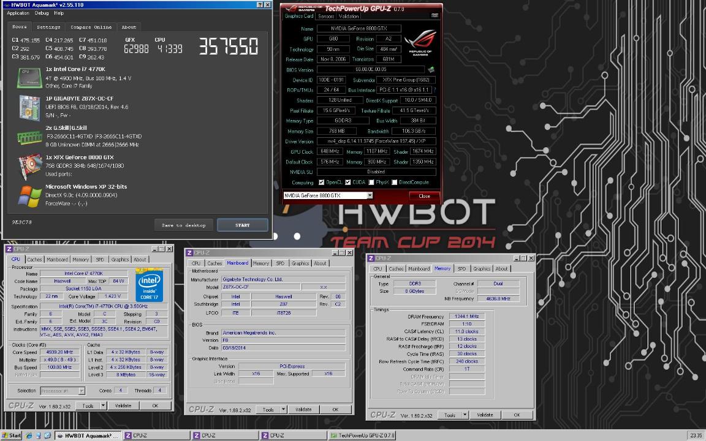Select the Graphics Card tab in GPU-Z
This screenshot has width=706, height=441.
pos(299,16)
